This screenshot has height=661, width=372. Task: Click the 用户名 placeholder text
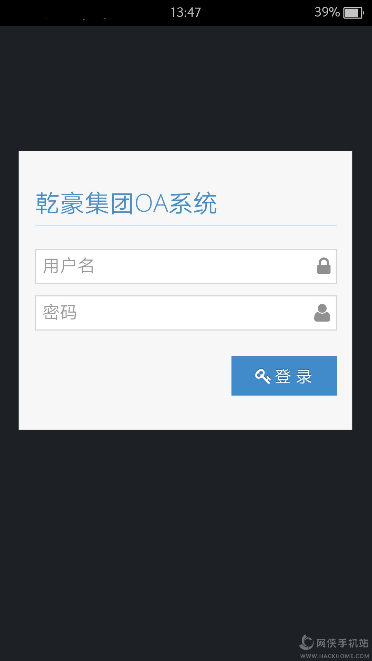tap(69, 266)
